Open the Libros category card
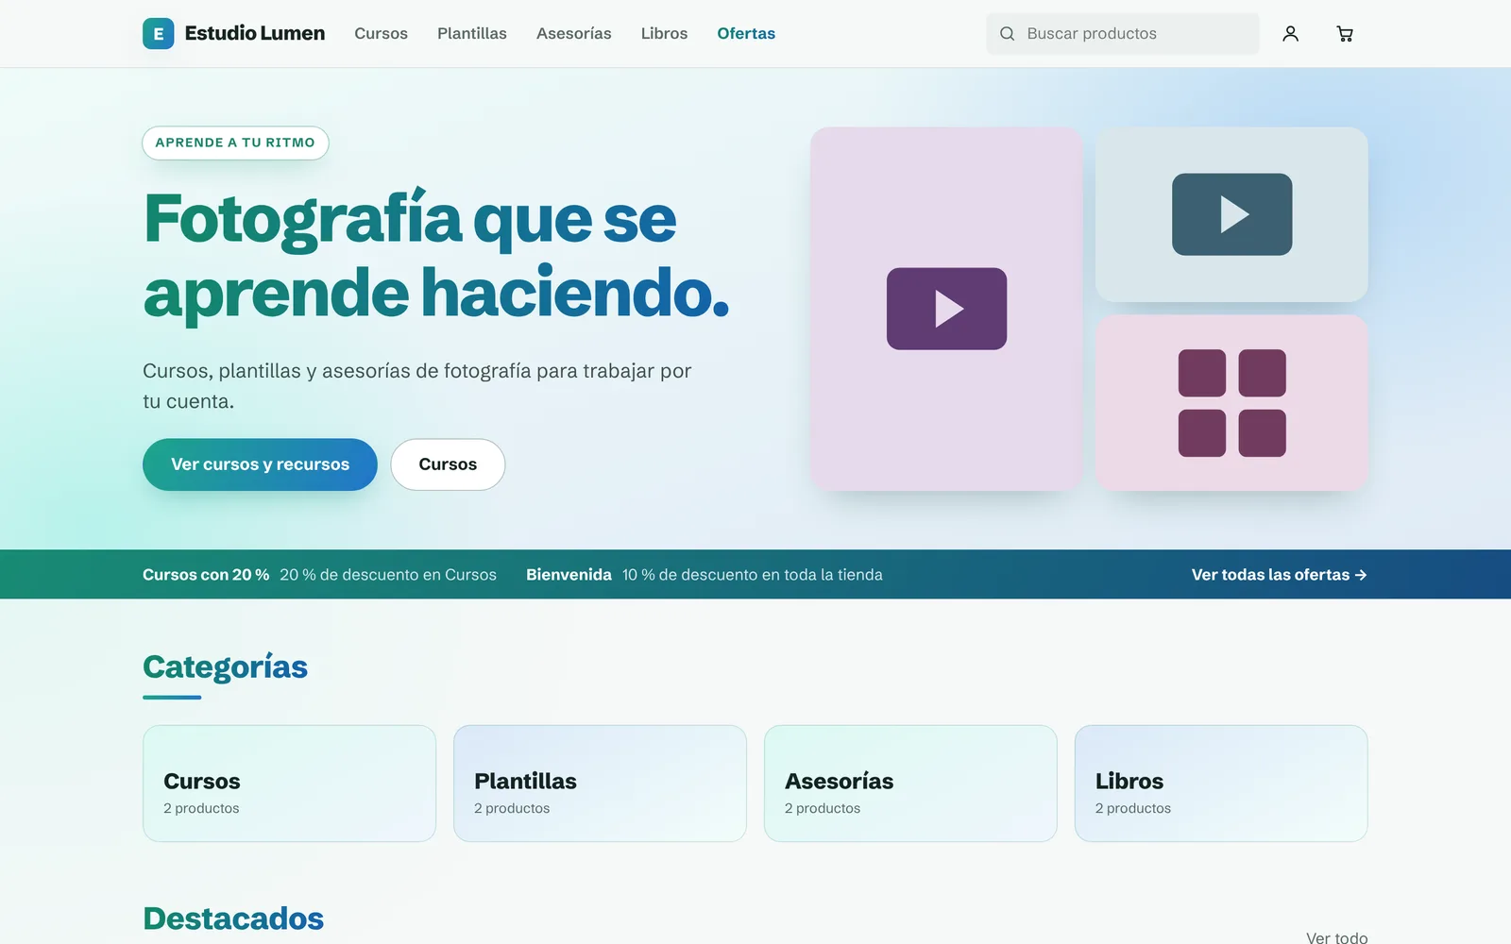Image resolution: width=1511 pixels, height=944 pixels. tap(1221, 784)
